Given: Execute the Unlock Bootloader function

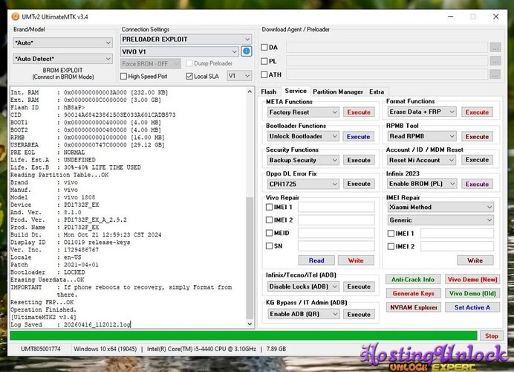Looking at the screenshot, I should click(359, 137).
